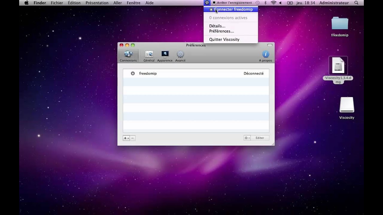Open the Fichier menu
The image size is (383, 215).
pos(57,3)
